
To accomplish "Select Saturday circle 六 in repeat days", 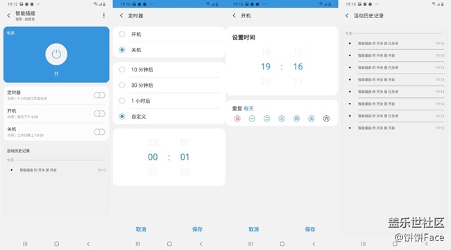I will (326, 118).
